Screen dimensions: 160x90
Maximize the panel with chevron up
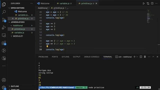coord(153,57)
